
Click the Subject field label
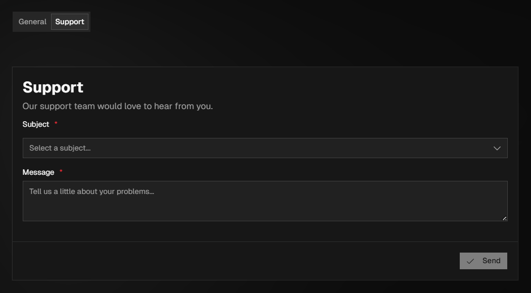(x=36, y=124)
